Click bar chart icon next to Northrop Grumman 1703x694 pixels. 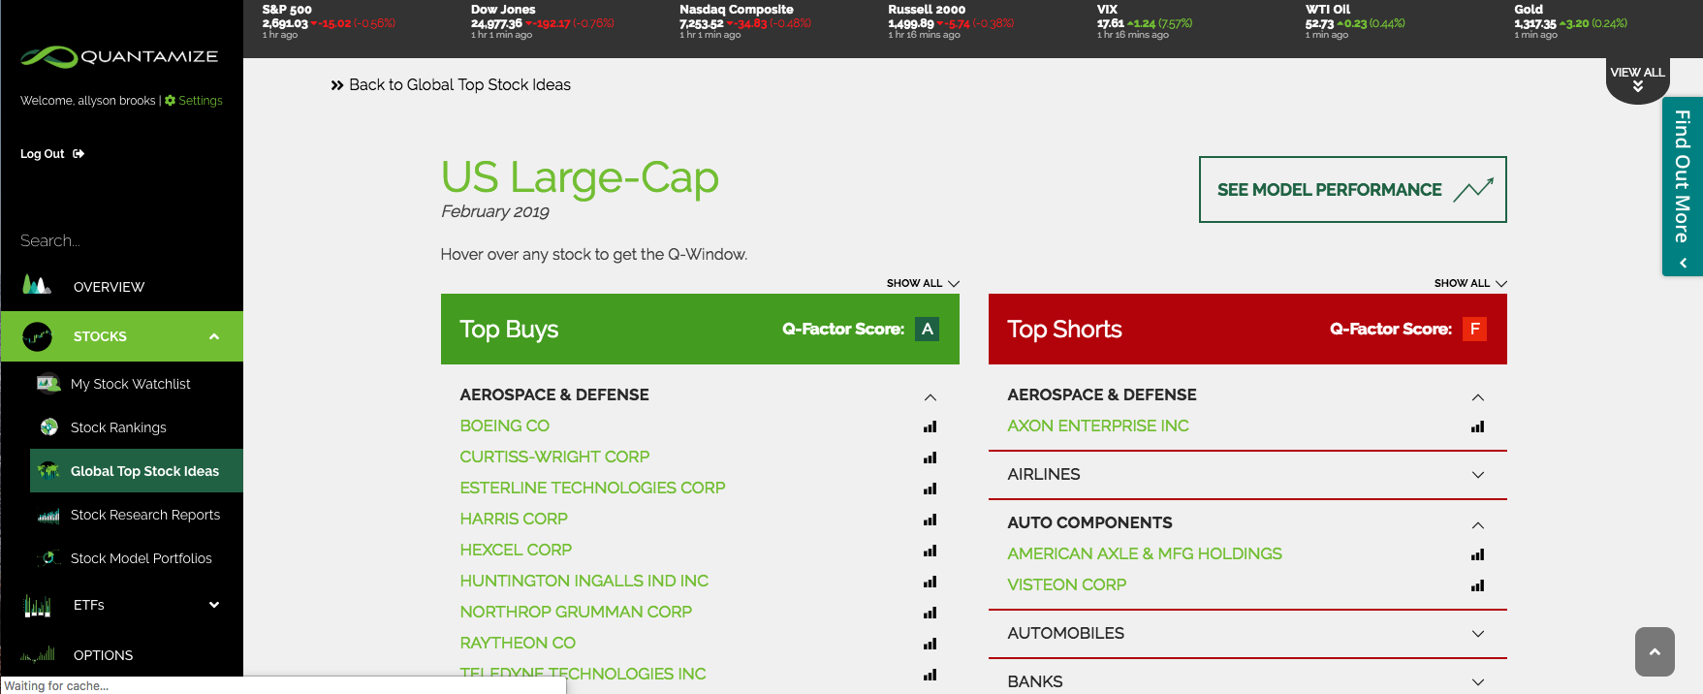930,613
